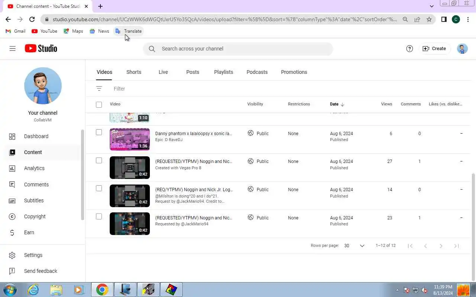This screenshot has width=476, height=297.
Task: Click the filter lines icon
Action: [x=99, y=88]
